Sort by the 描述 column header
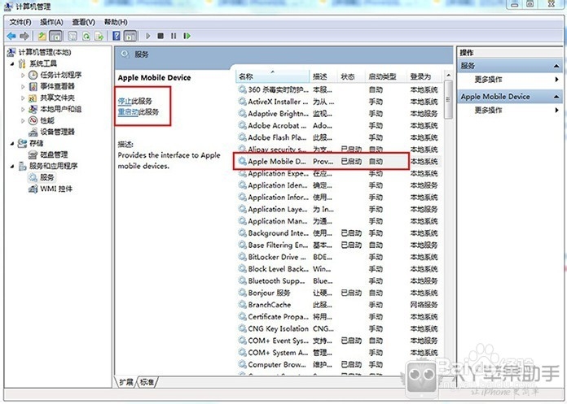The image size is (567, 404). 323,76
